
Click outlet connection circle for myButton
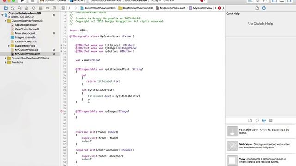pyautogui.click(x=62, y=51)
